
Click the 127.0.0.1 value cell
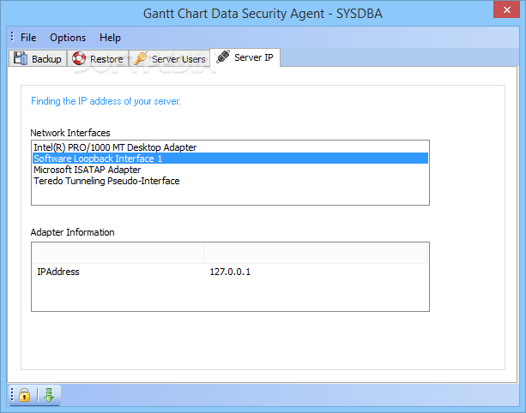tap(230, 272)
